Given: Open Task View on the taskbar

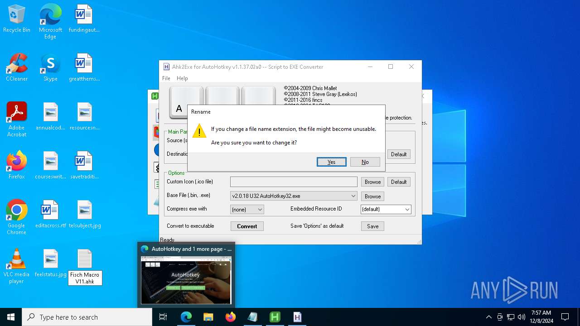Looking at the screenshot, I should 163,317.
